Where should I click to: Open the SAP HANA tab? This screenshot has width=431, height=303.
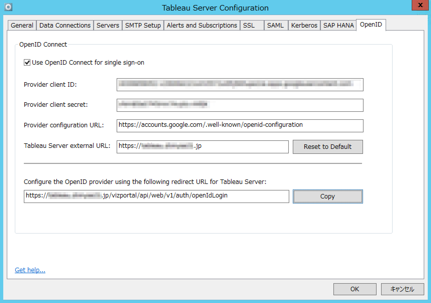338,25
